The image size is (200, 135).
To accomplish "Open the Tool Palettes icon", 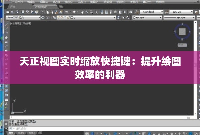I will 111,12.
